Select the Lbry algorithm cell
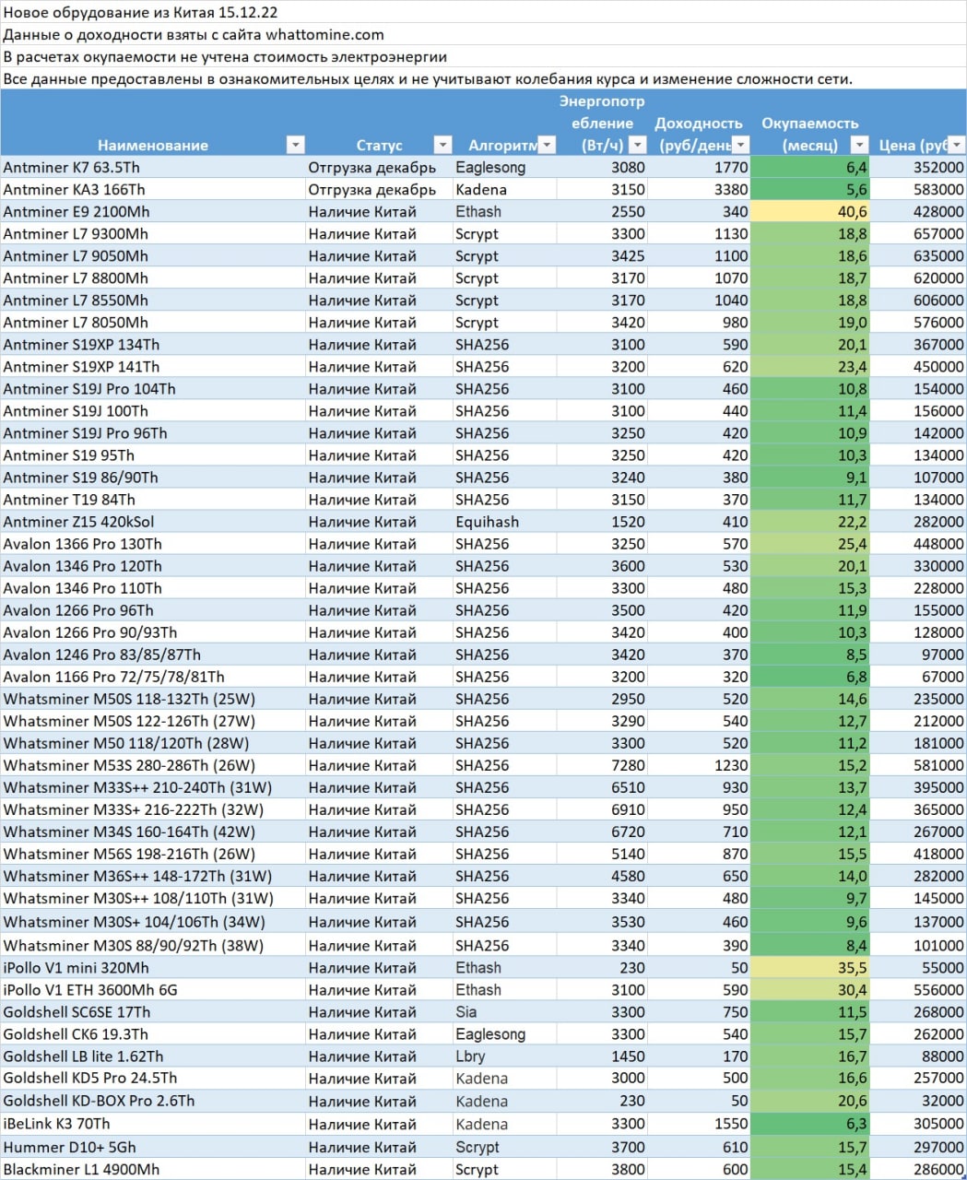This screenshot has height=1180, width=967. 504,1056
